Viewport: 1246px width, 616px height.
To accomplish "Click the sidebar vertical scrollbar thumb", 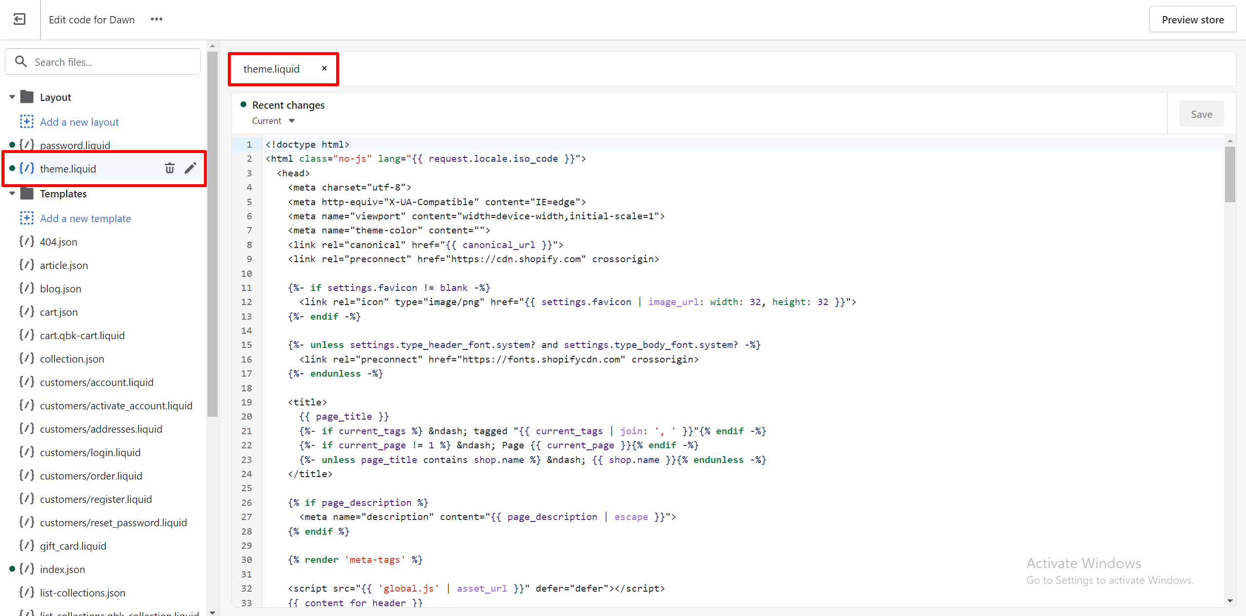I will click(x=212, y=234).
